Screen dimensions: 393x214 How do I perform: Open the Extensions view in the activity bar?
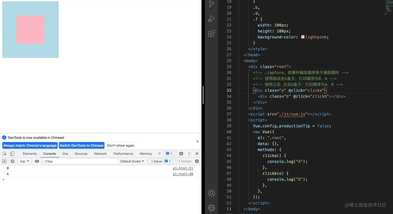point(212,33)
